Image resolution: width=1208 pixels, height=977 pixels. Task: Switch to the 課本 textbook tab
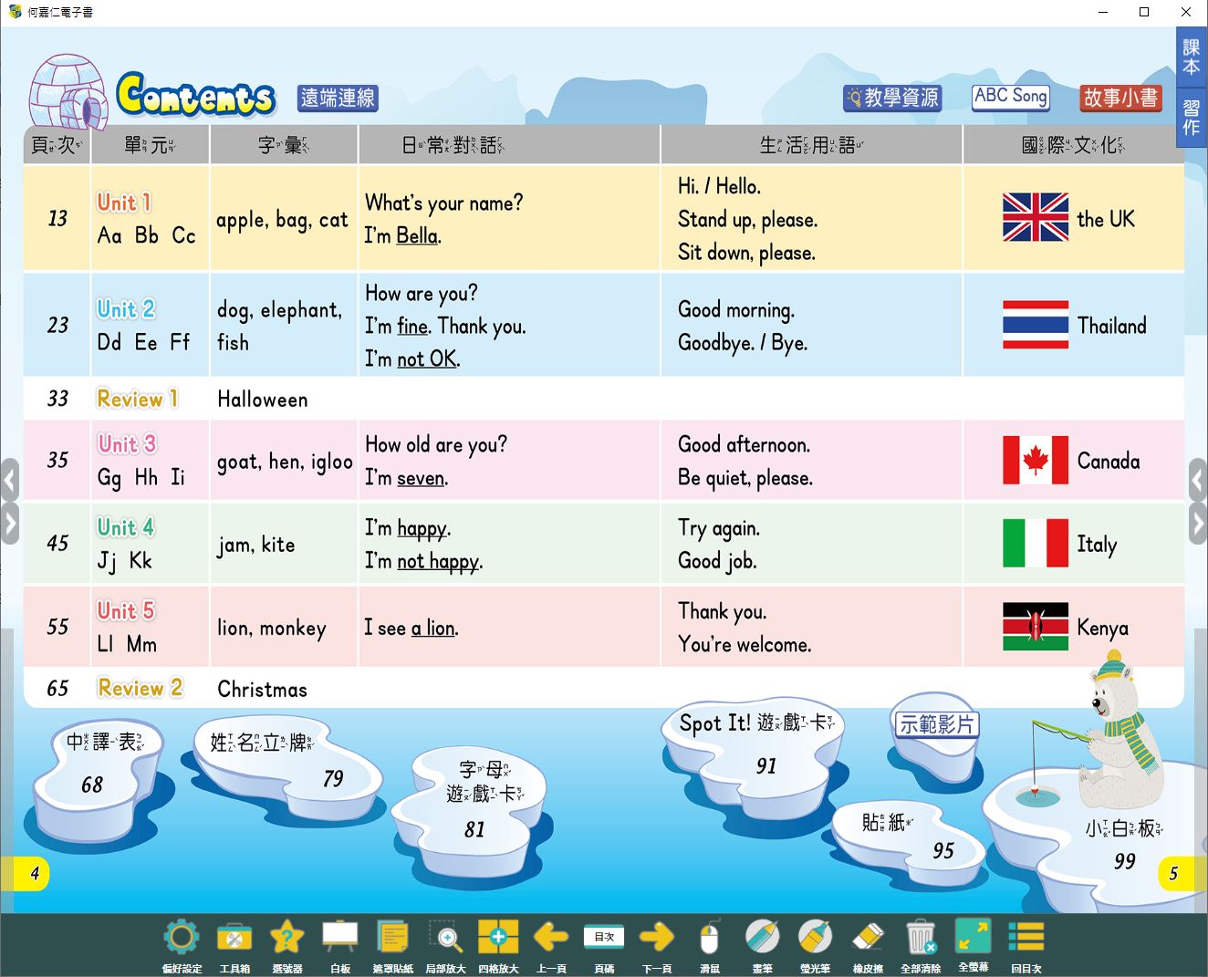click(1192, 57)
